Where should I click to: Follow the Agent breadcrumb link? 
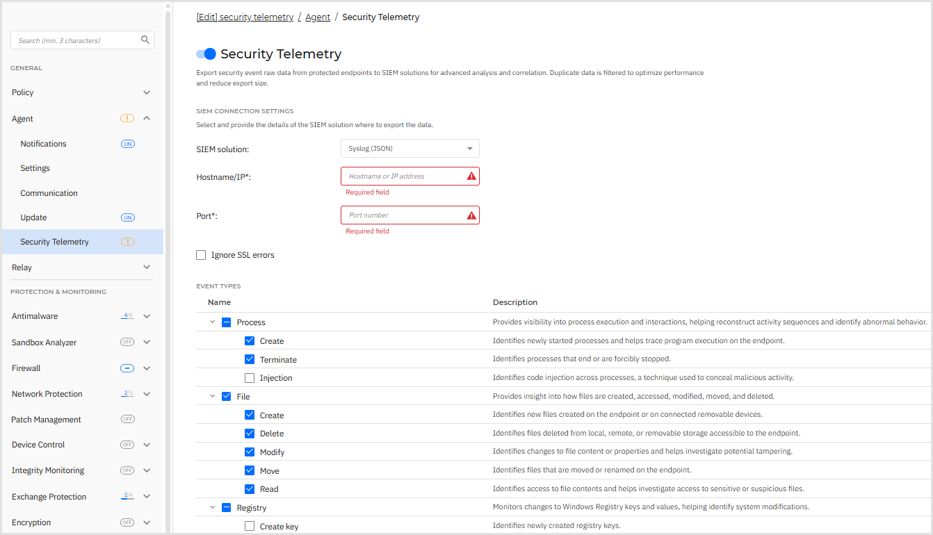pyautogui.click(x=318, y=17)
